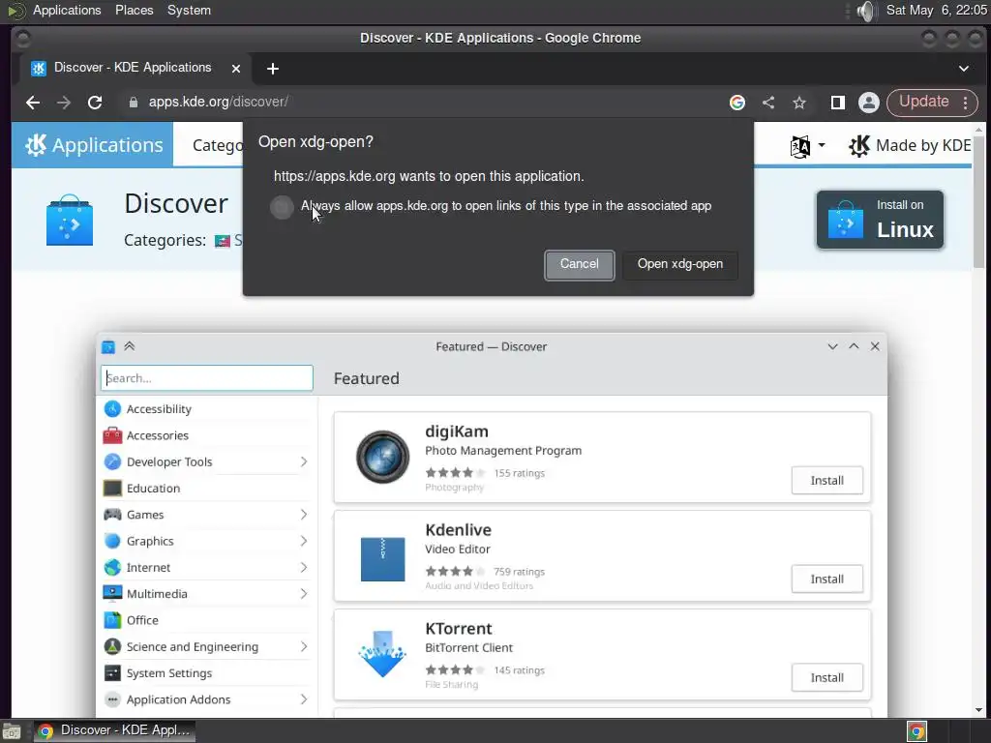The image size is (991, 743).
Task: Expand the Multimedia category arrow
Action: [x=303, y=594]
